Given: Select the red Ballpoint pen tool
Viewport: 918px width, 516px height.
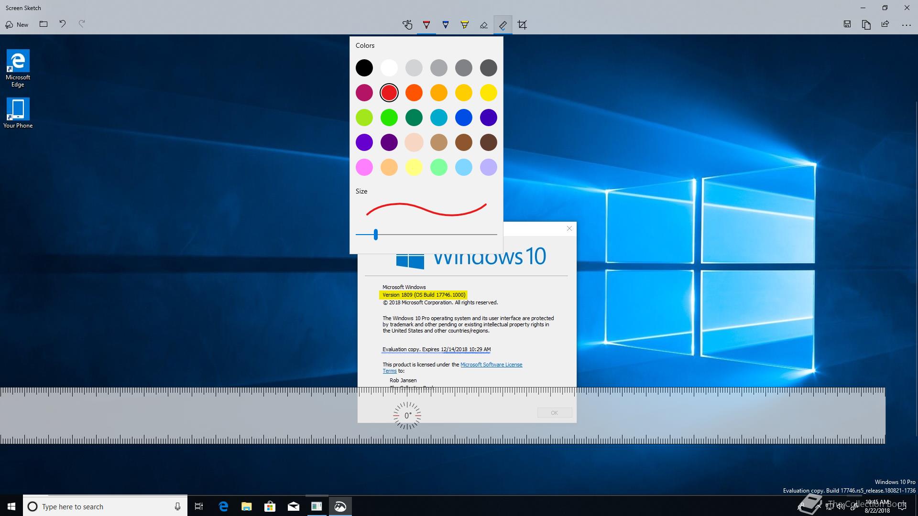Looking at the screenshot, I should coord(426,25).
